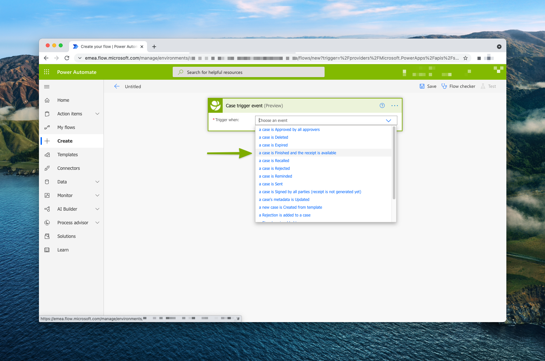The width and height of the screenshot is (545, 361).
Task: Expand the Monitor submenu chevron
Action: (x=97, y=195)
